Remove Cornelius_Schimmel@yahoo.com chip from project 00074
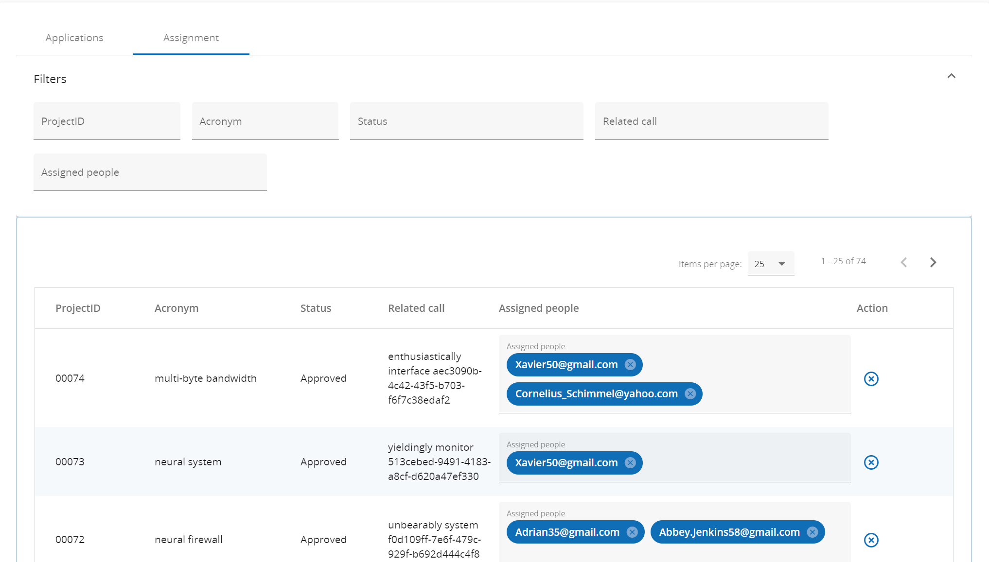Image resolution: width=989 pixels, height=562 pixels. [x=690, y=394]
